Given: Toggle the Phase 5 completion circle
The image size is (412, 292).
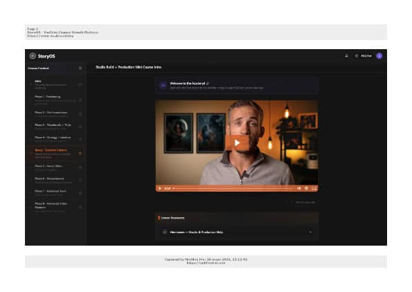Looking at the screenshot, I should tap(31, 167).
